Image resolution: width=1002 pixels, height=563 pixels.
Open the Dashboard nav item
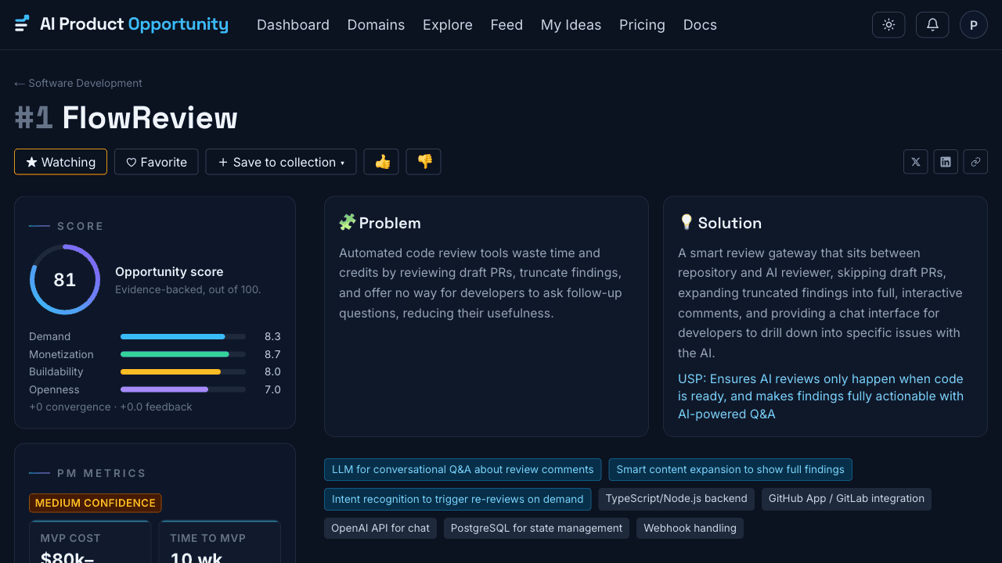pos(293,25)
